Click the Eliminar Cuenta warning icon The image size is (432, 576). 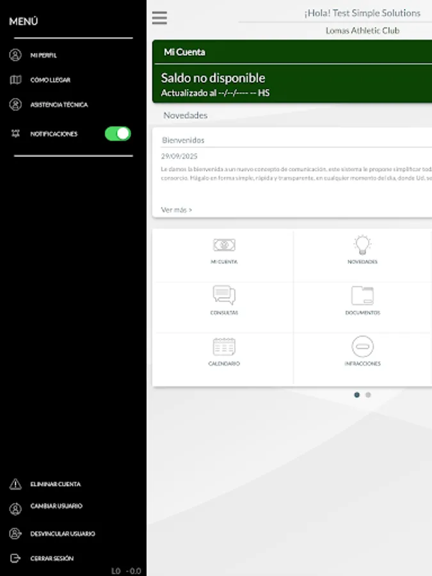click(15, 484)
